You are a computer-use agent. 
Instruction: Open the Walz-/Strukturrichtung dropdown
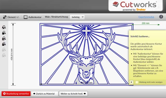coord(77,17)
